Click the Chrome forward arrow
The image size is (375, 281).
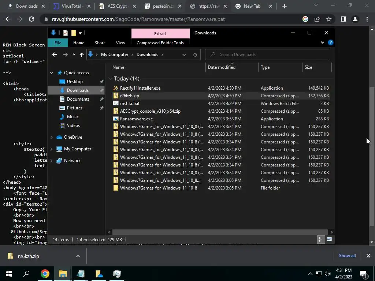[x=20, y=19]
